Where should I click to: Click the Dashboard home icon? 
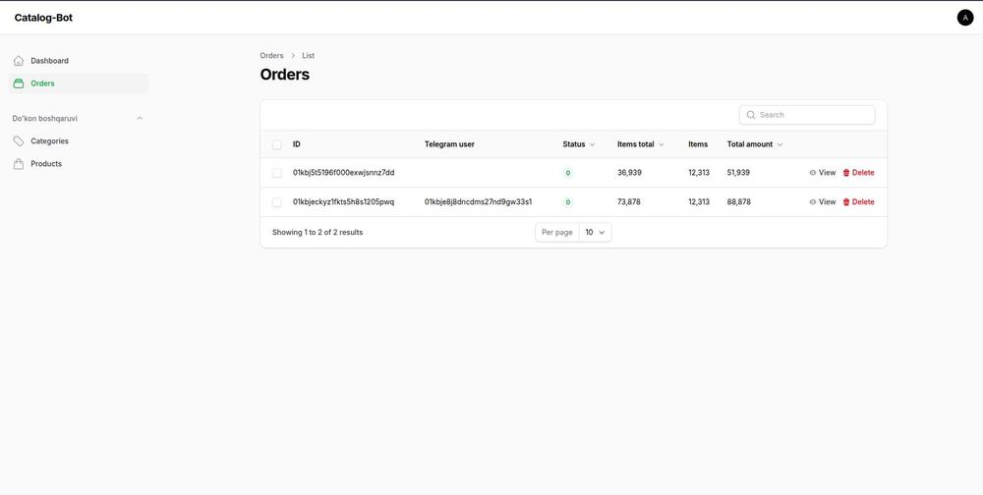[18, 61]
